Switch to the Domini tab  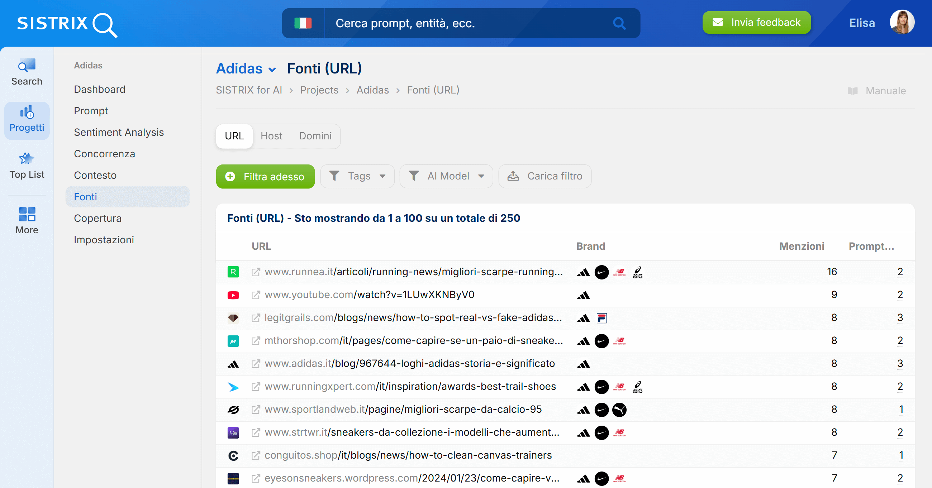click(x=315, y=136)
